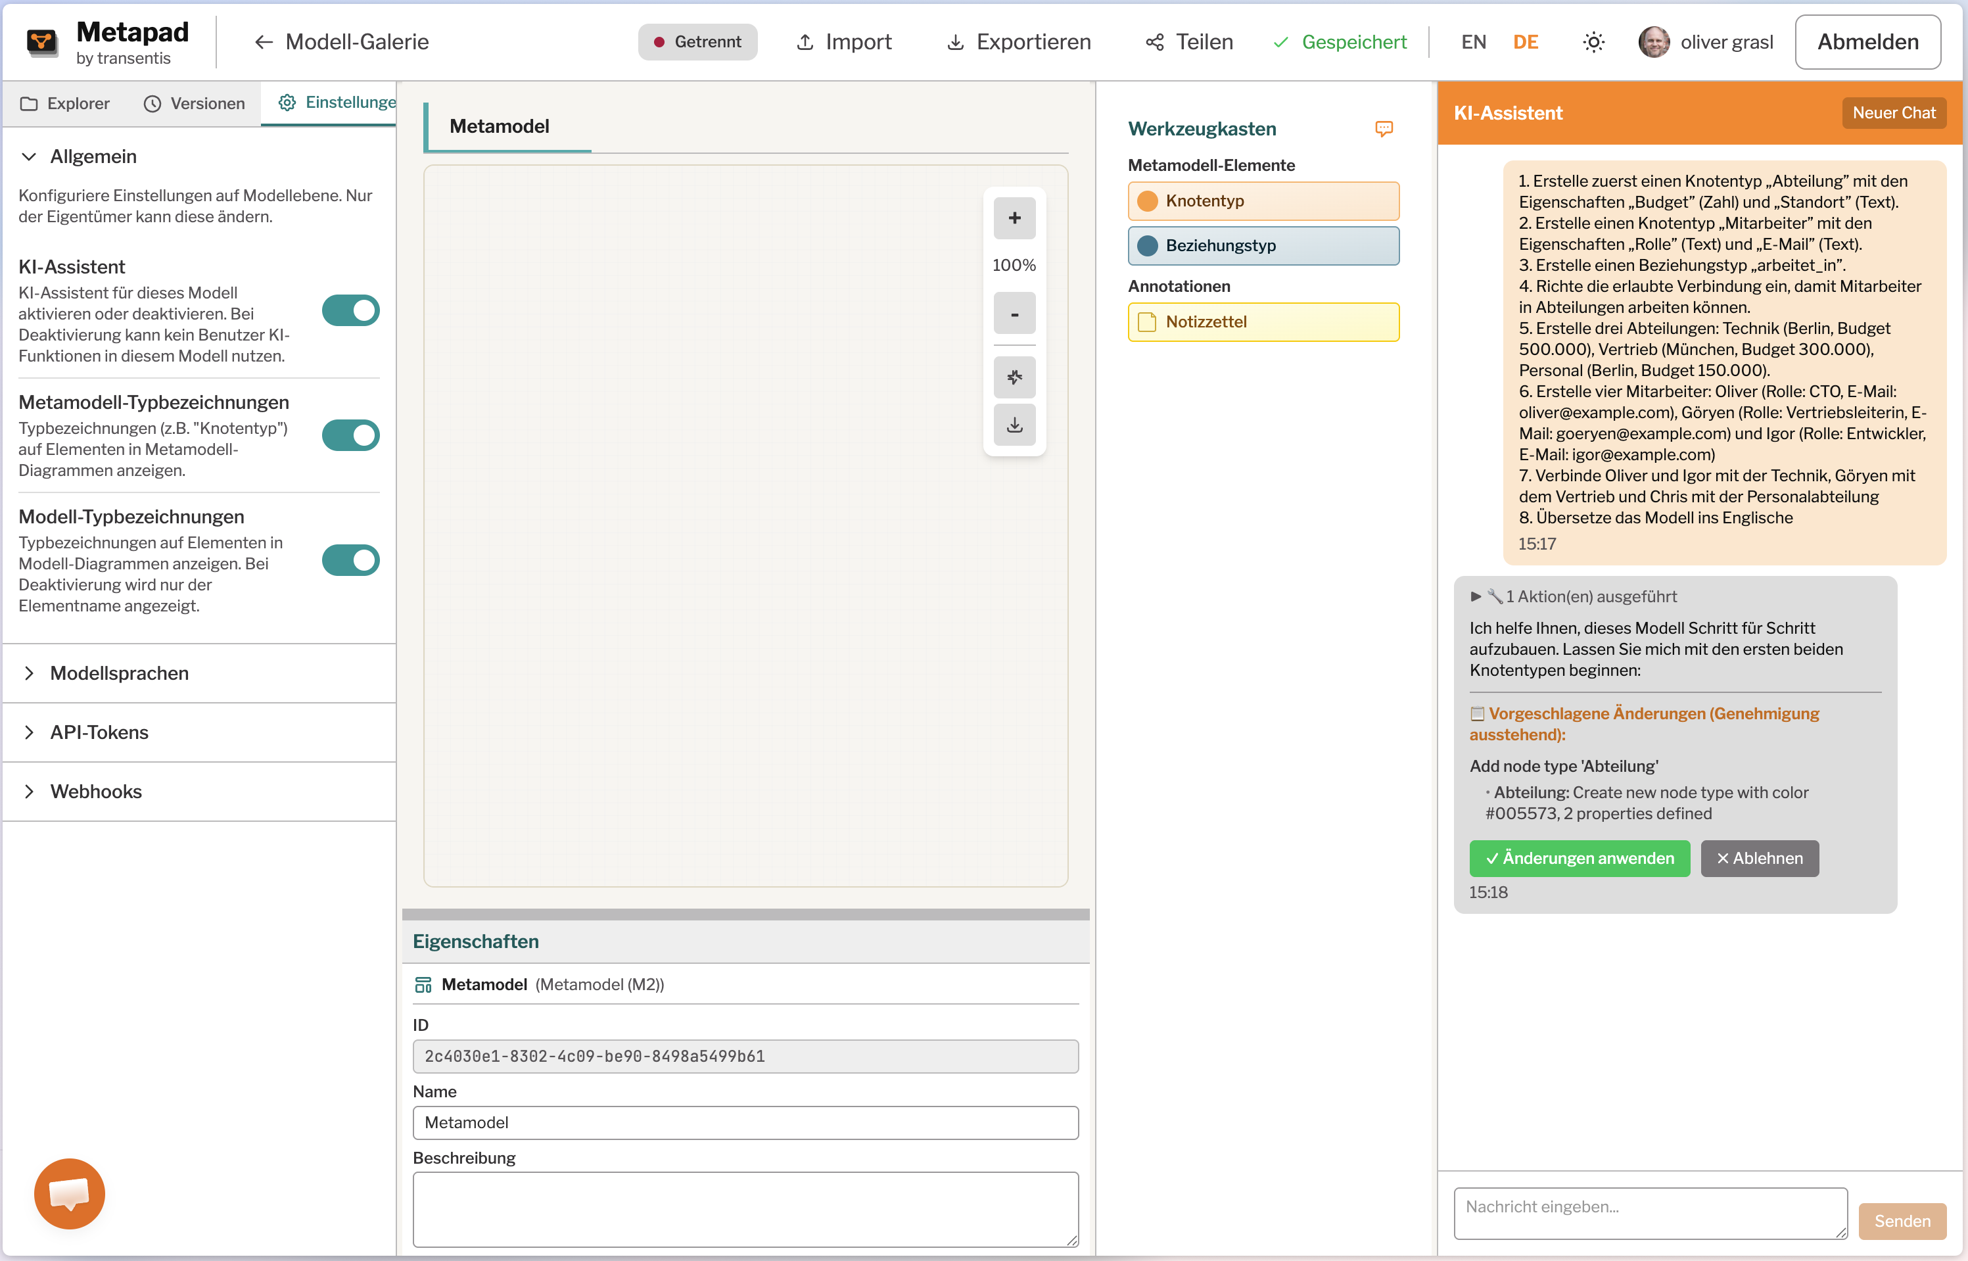
Task: Switch off Modell-Typbezeichnungen toggle
Action: click(350, 561)
